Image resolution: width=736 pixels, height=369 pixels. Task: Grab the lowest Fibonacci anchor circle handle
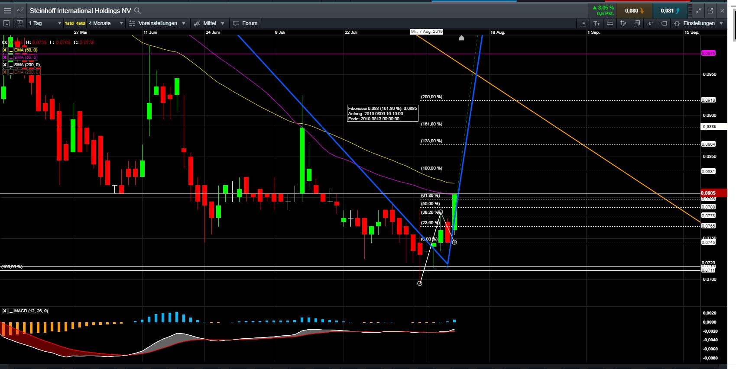419,283
